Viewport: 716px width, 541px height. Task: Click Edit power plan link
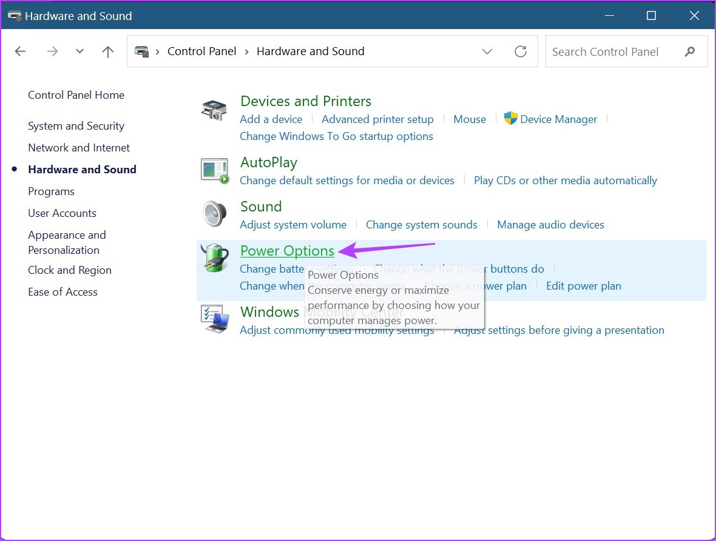pyautogui.click(x=584, y=286)
